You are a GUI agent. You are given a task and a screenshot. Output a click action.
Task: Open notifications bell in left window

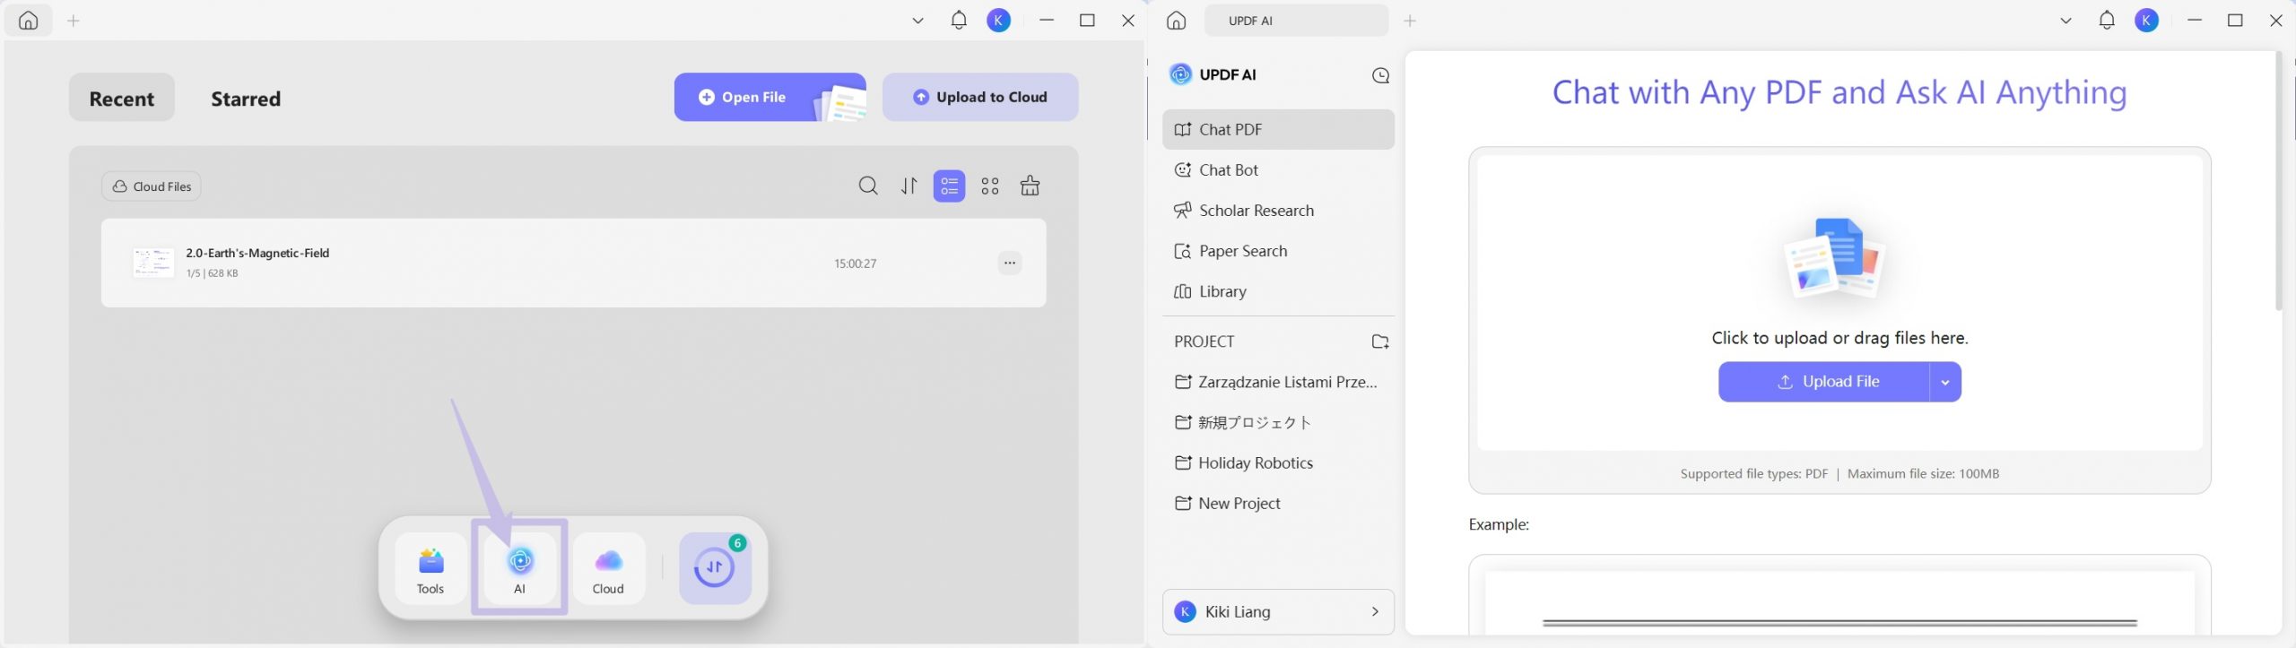(x=959, y=21)
